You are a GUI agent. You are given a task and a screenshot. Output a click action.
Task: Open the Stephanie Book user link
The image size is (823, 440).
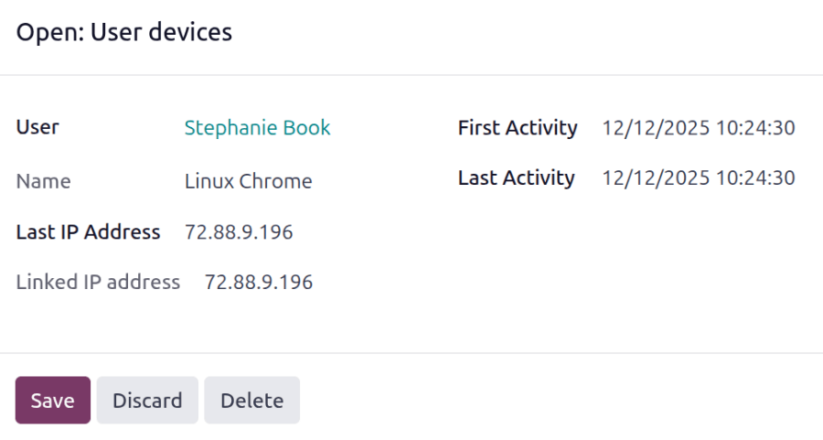click(257, 128)
